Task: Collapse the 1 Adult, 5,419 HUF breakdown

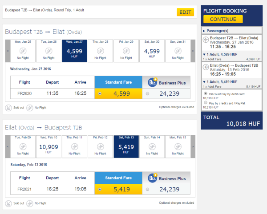Action: click(204, 81)
